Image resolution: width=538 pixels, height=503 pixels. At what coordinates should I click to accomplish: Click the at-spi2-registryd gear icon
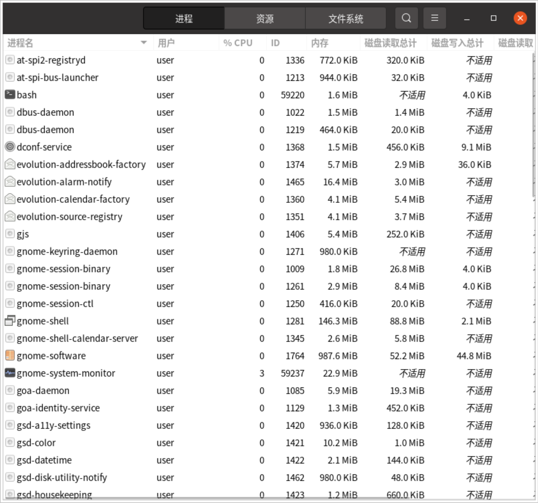point(10,60)
